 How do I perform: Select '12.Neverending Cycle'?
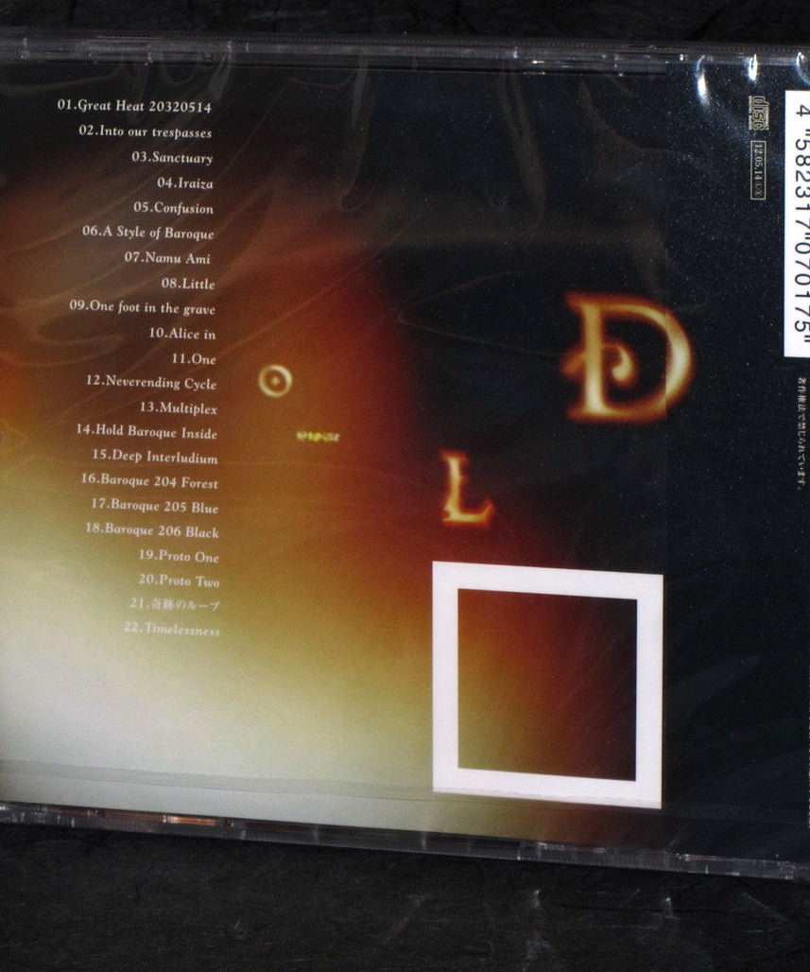point(151,383)
